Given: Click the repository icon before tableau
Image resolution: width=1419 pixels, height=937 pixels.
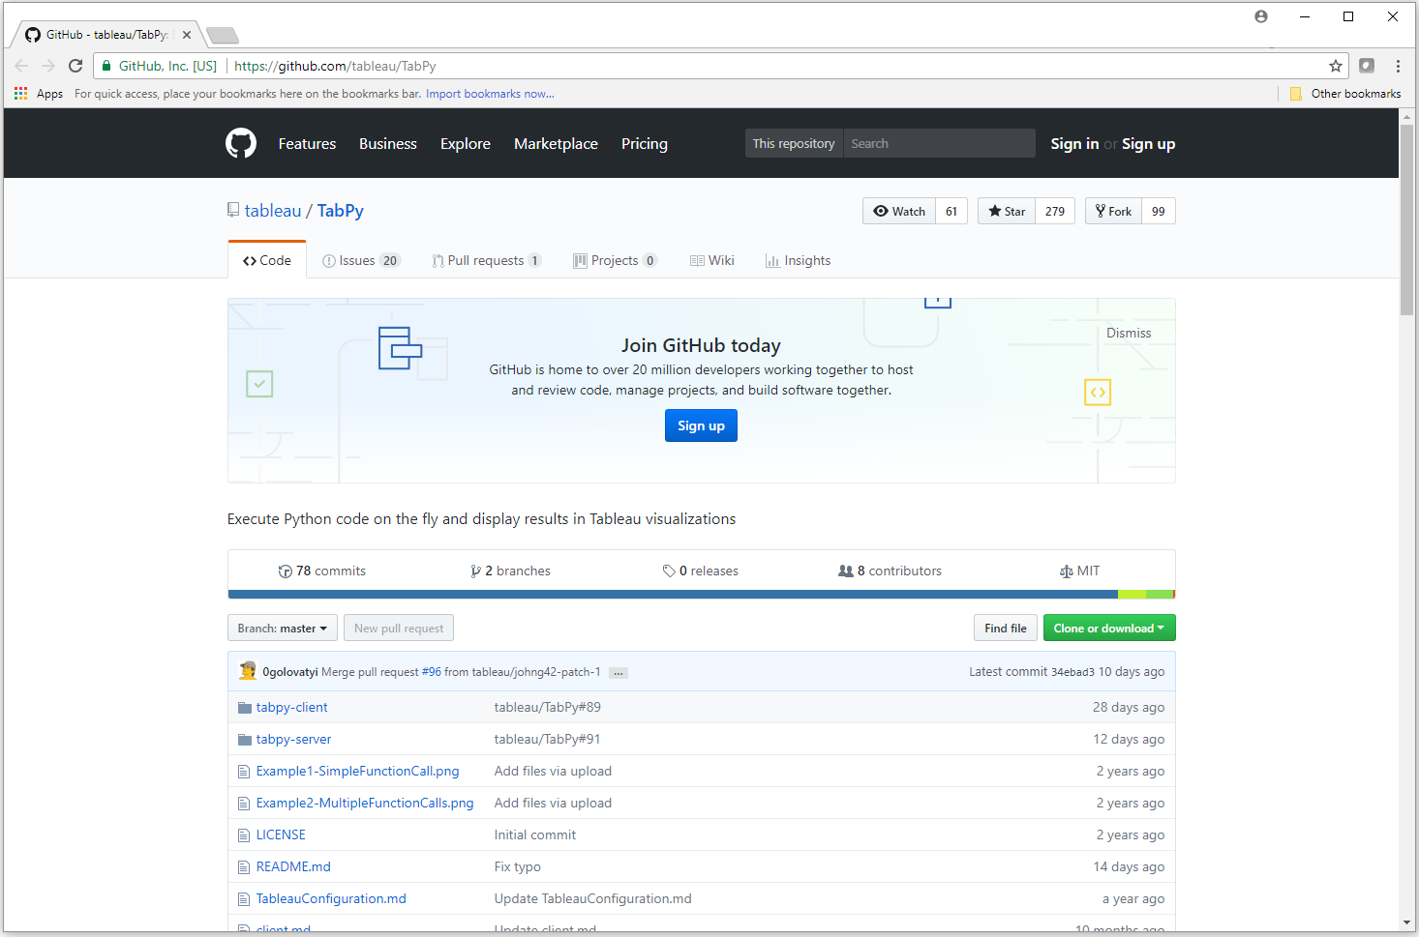Looking at the screenshot, I should [x=233, y=210].
